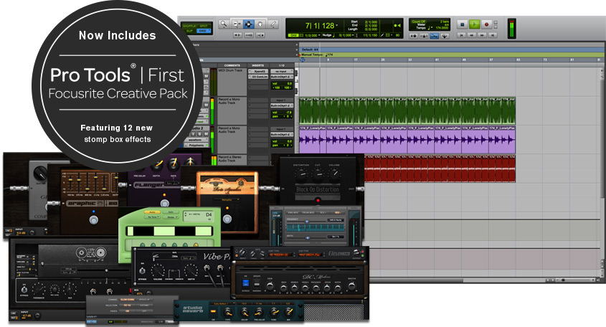Select the Trim tool
606x327 pixels.
point(237,24)
